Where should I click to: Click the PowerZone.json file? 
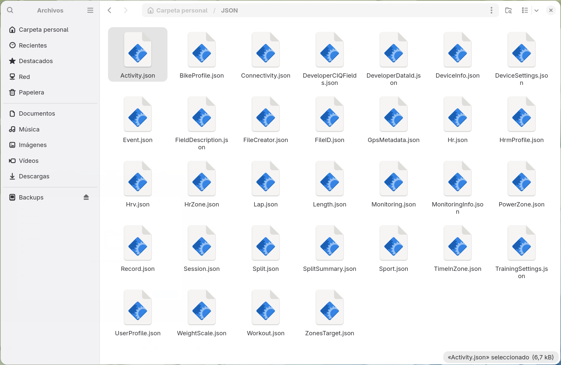(521, 185)
